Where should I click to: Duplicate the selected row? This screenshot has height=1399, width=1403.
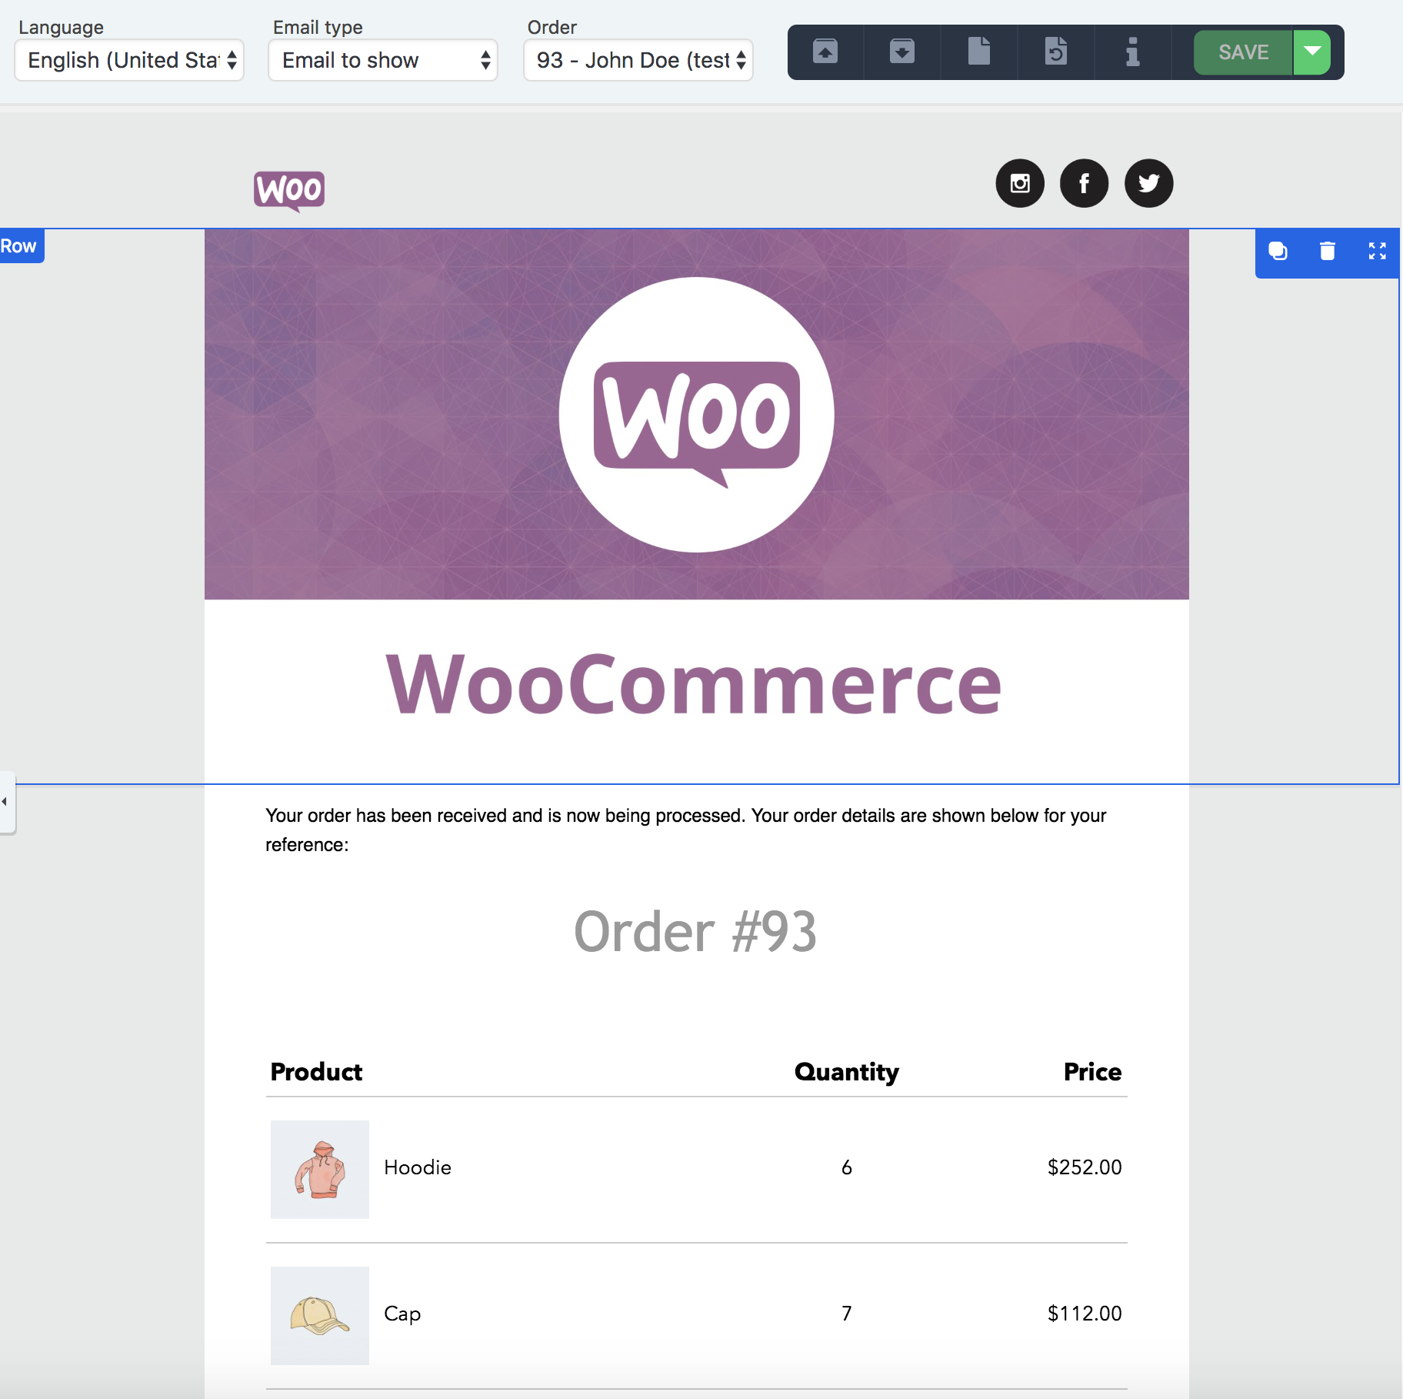pos(1278,251)
